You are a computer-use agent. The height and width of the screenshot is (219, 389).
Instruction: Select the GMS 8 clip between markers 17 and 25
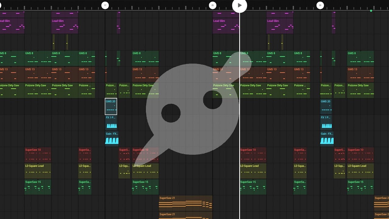(x=145, y=58)
